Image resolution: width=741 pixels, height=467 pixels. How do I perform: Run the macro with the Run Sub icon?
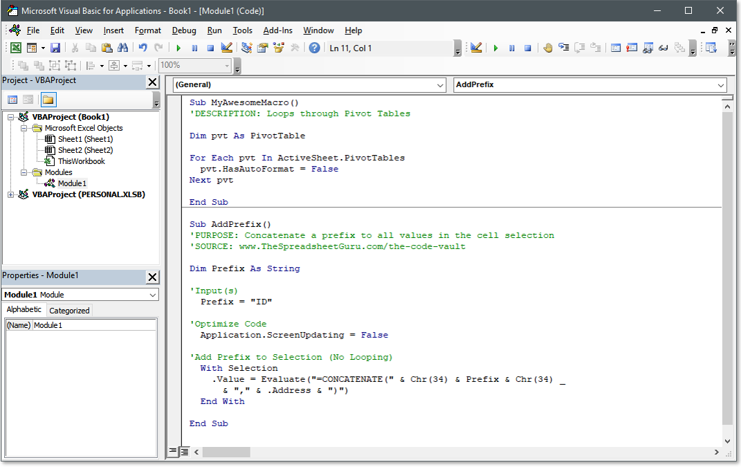(178, 47)
